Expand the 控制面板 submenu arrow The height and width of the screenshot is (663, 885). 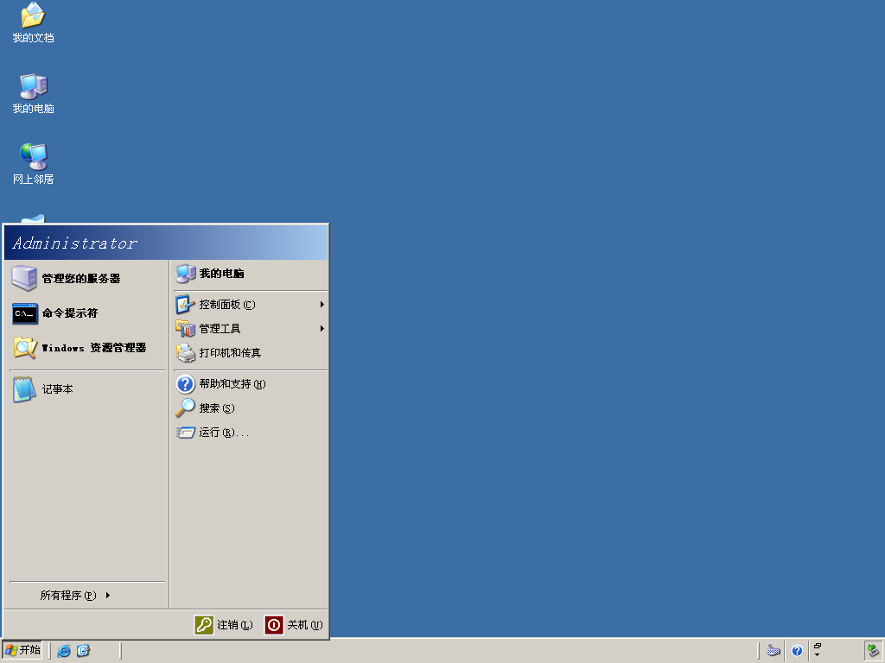point(322,305)
